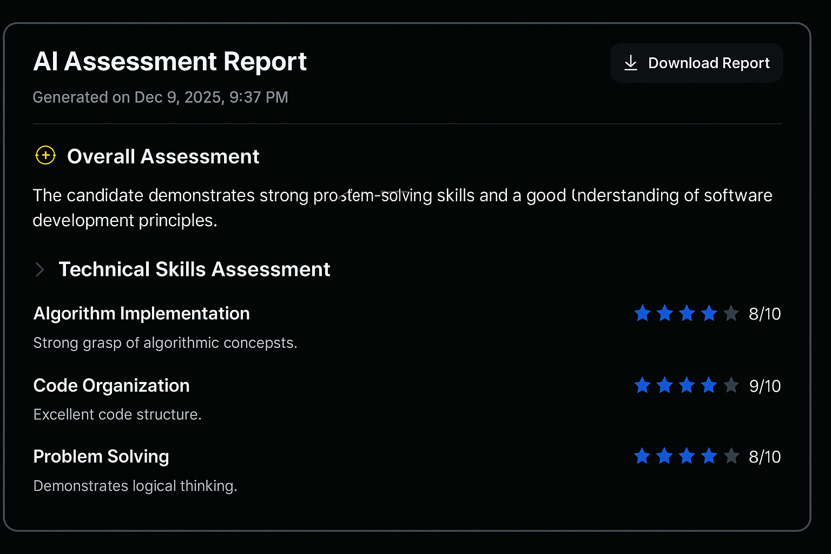Click the Overall Assessment heading text
831x554 pixels.
pos(163,157)
